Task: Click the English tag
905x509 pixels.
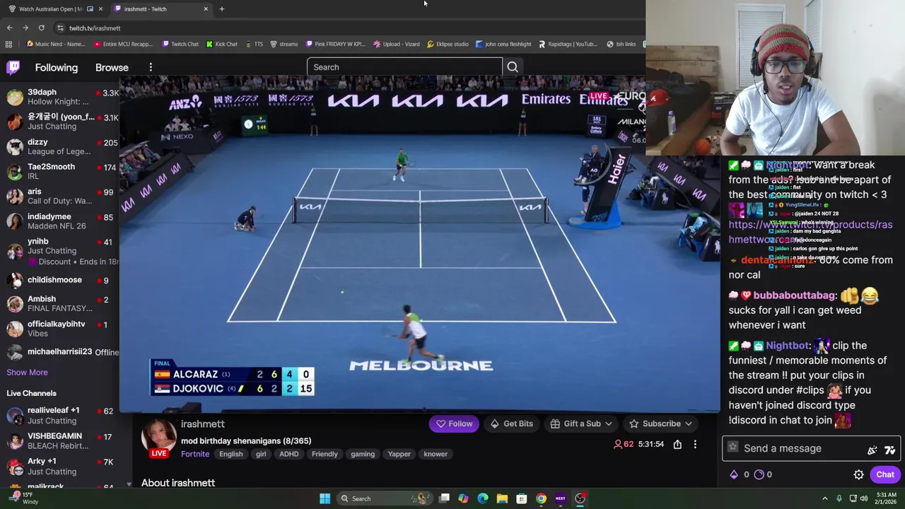Action: pyautogui.click(x=230, y=454)
